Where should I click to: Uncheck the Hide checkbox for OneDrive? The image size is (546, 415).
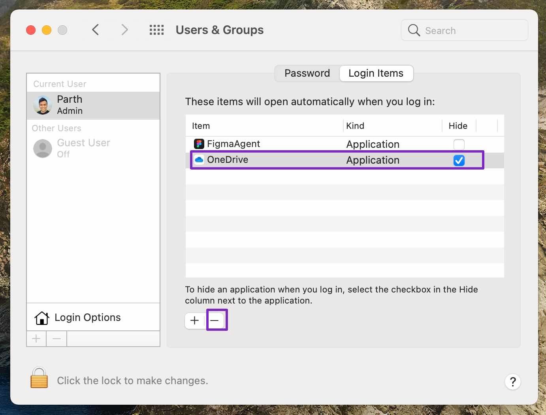coord(459,160)
